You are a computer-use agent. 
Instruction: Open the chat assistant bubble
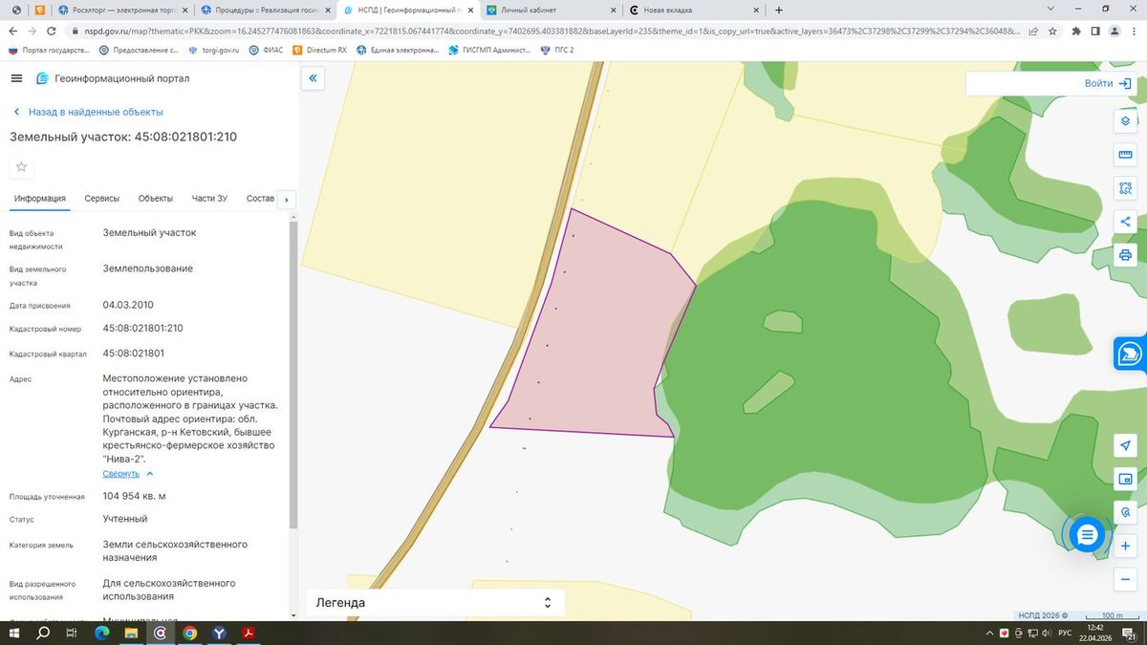coord(1087,535)
